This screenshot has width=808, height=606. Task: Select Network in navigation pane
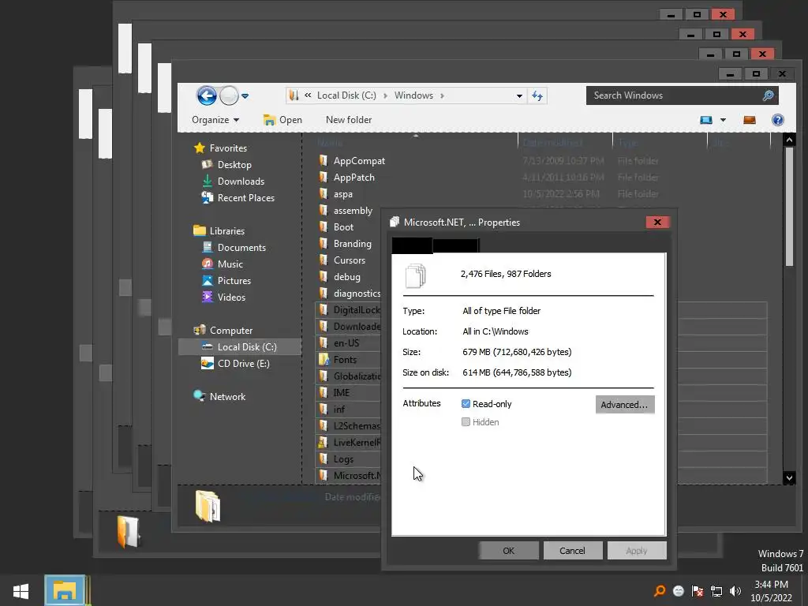(219, 396)
